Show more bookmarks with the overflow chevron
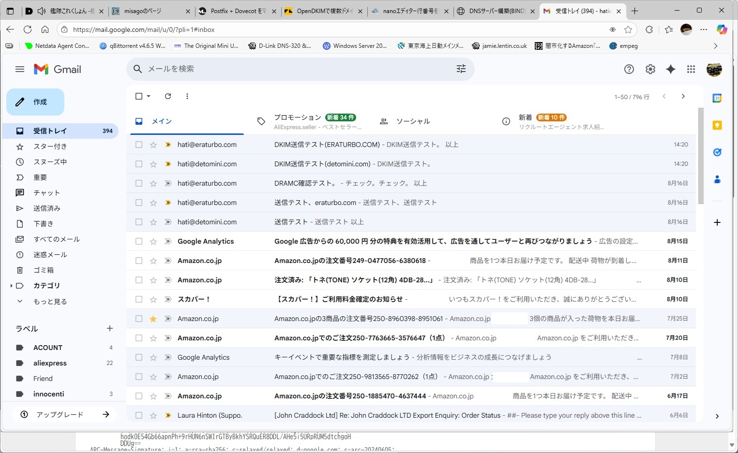Screen dimensions: 738x453 [716, 46]
